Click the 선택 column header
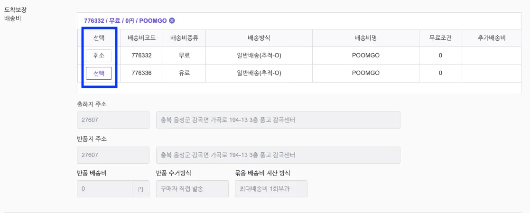The height and width of the screenshot is (213, 530). (x=99, y=38)
